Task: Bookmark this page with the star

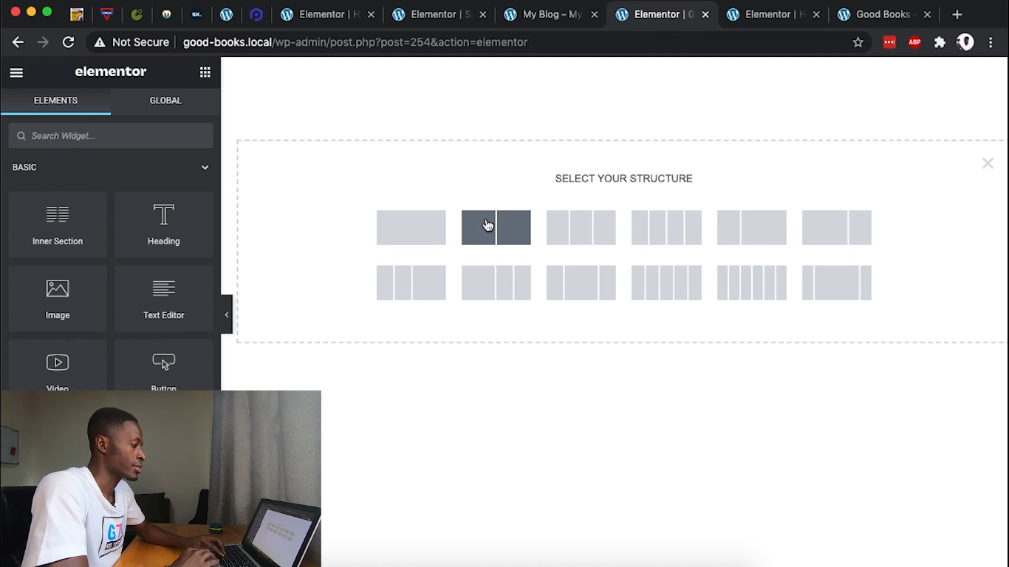Action: tap(858, 42)
